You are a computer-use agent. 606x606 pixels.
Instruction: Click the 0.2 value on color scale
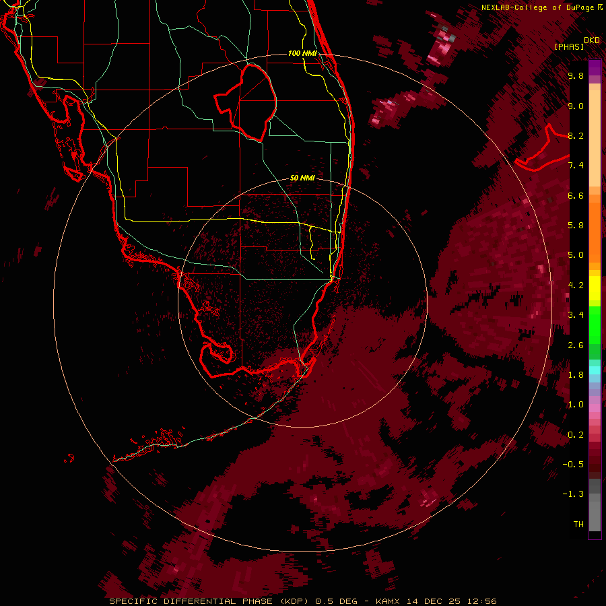(x=576, y=435)
